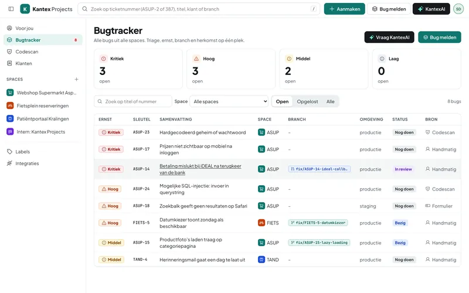Click the Fietsplein reserveringen bike icon

(10, 105)
